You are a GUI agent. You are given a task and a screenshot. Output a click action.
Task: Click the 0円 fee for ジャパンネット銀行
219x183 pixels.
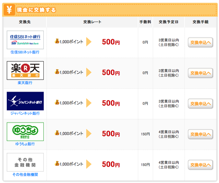[x=145, y=103]
